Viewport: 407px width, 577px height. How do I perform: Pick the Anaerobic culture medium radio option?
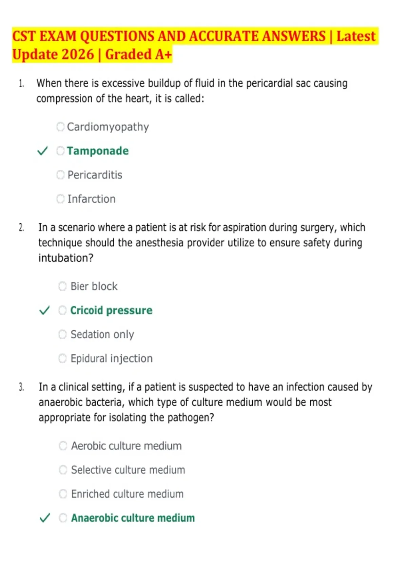pyautogui.click(x=63, y=518)
